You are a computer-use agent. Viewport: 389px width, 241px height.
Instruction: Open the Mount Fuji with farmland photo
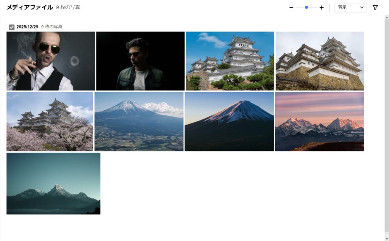click(139, 122)
